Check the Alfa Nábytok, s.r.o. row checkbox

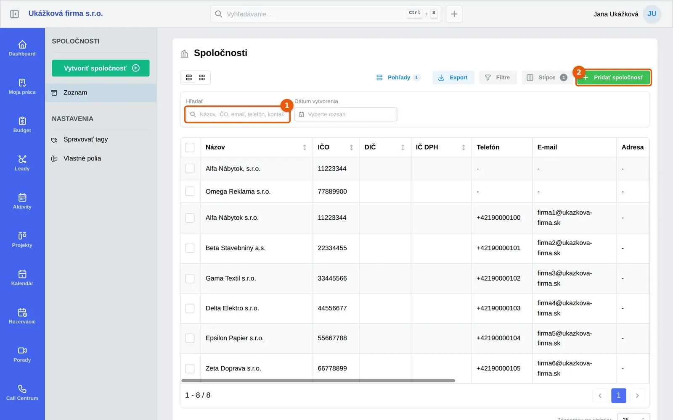click(190, 168)
